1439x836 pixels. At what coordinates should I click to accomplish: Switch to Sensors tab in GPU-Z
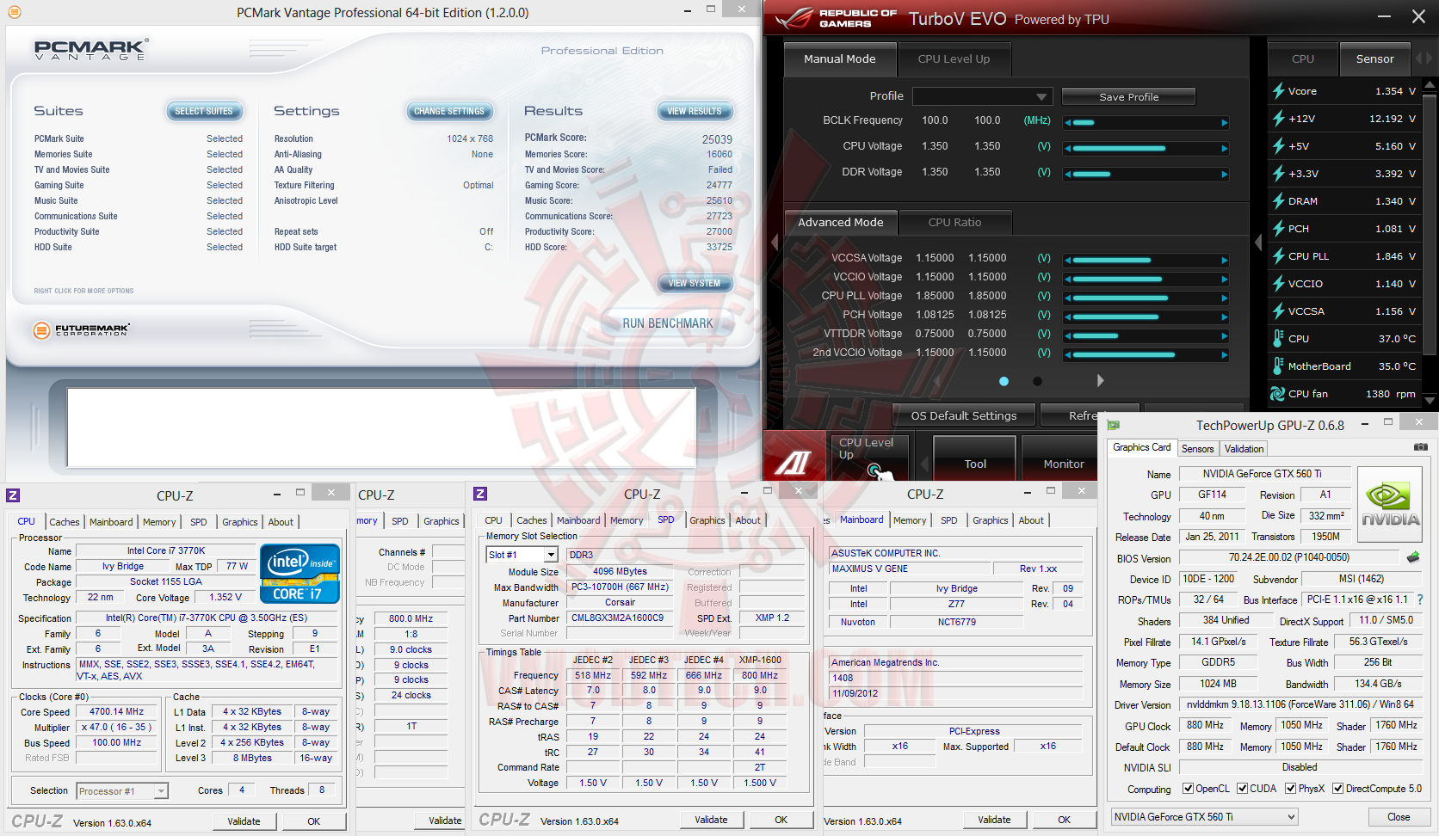[x=1197, y=449]
